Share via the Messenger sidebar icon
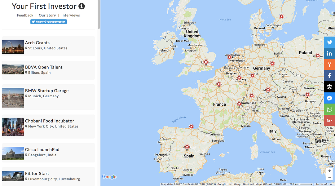Screen dimensions: 335x186 329,98
